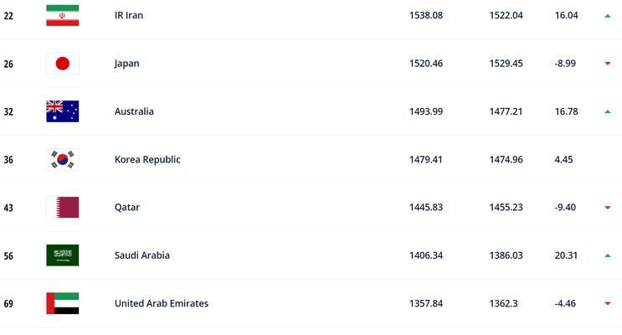The image size is (622, 335).
Task: Click the Saudi Arabia flag icon
Action: pyautogui.click(x=62, y=255)
